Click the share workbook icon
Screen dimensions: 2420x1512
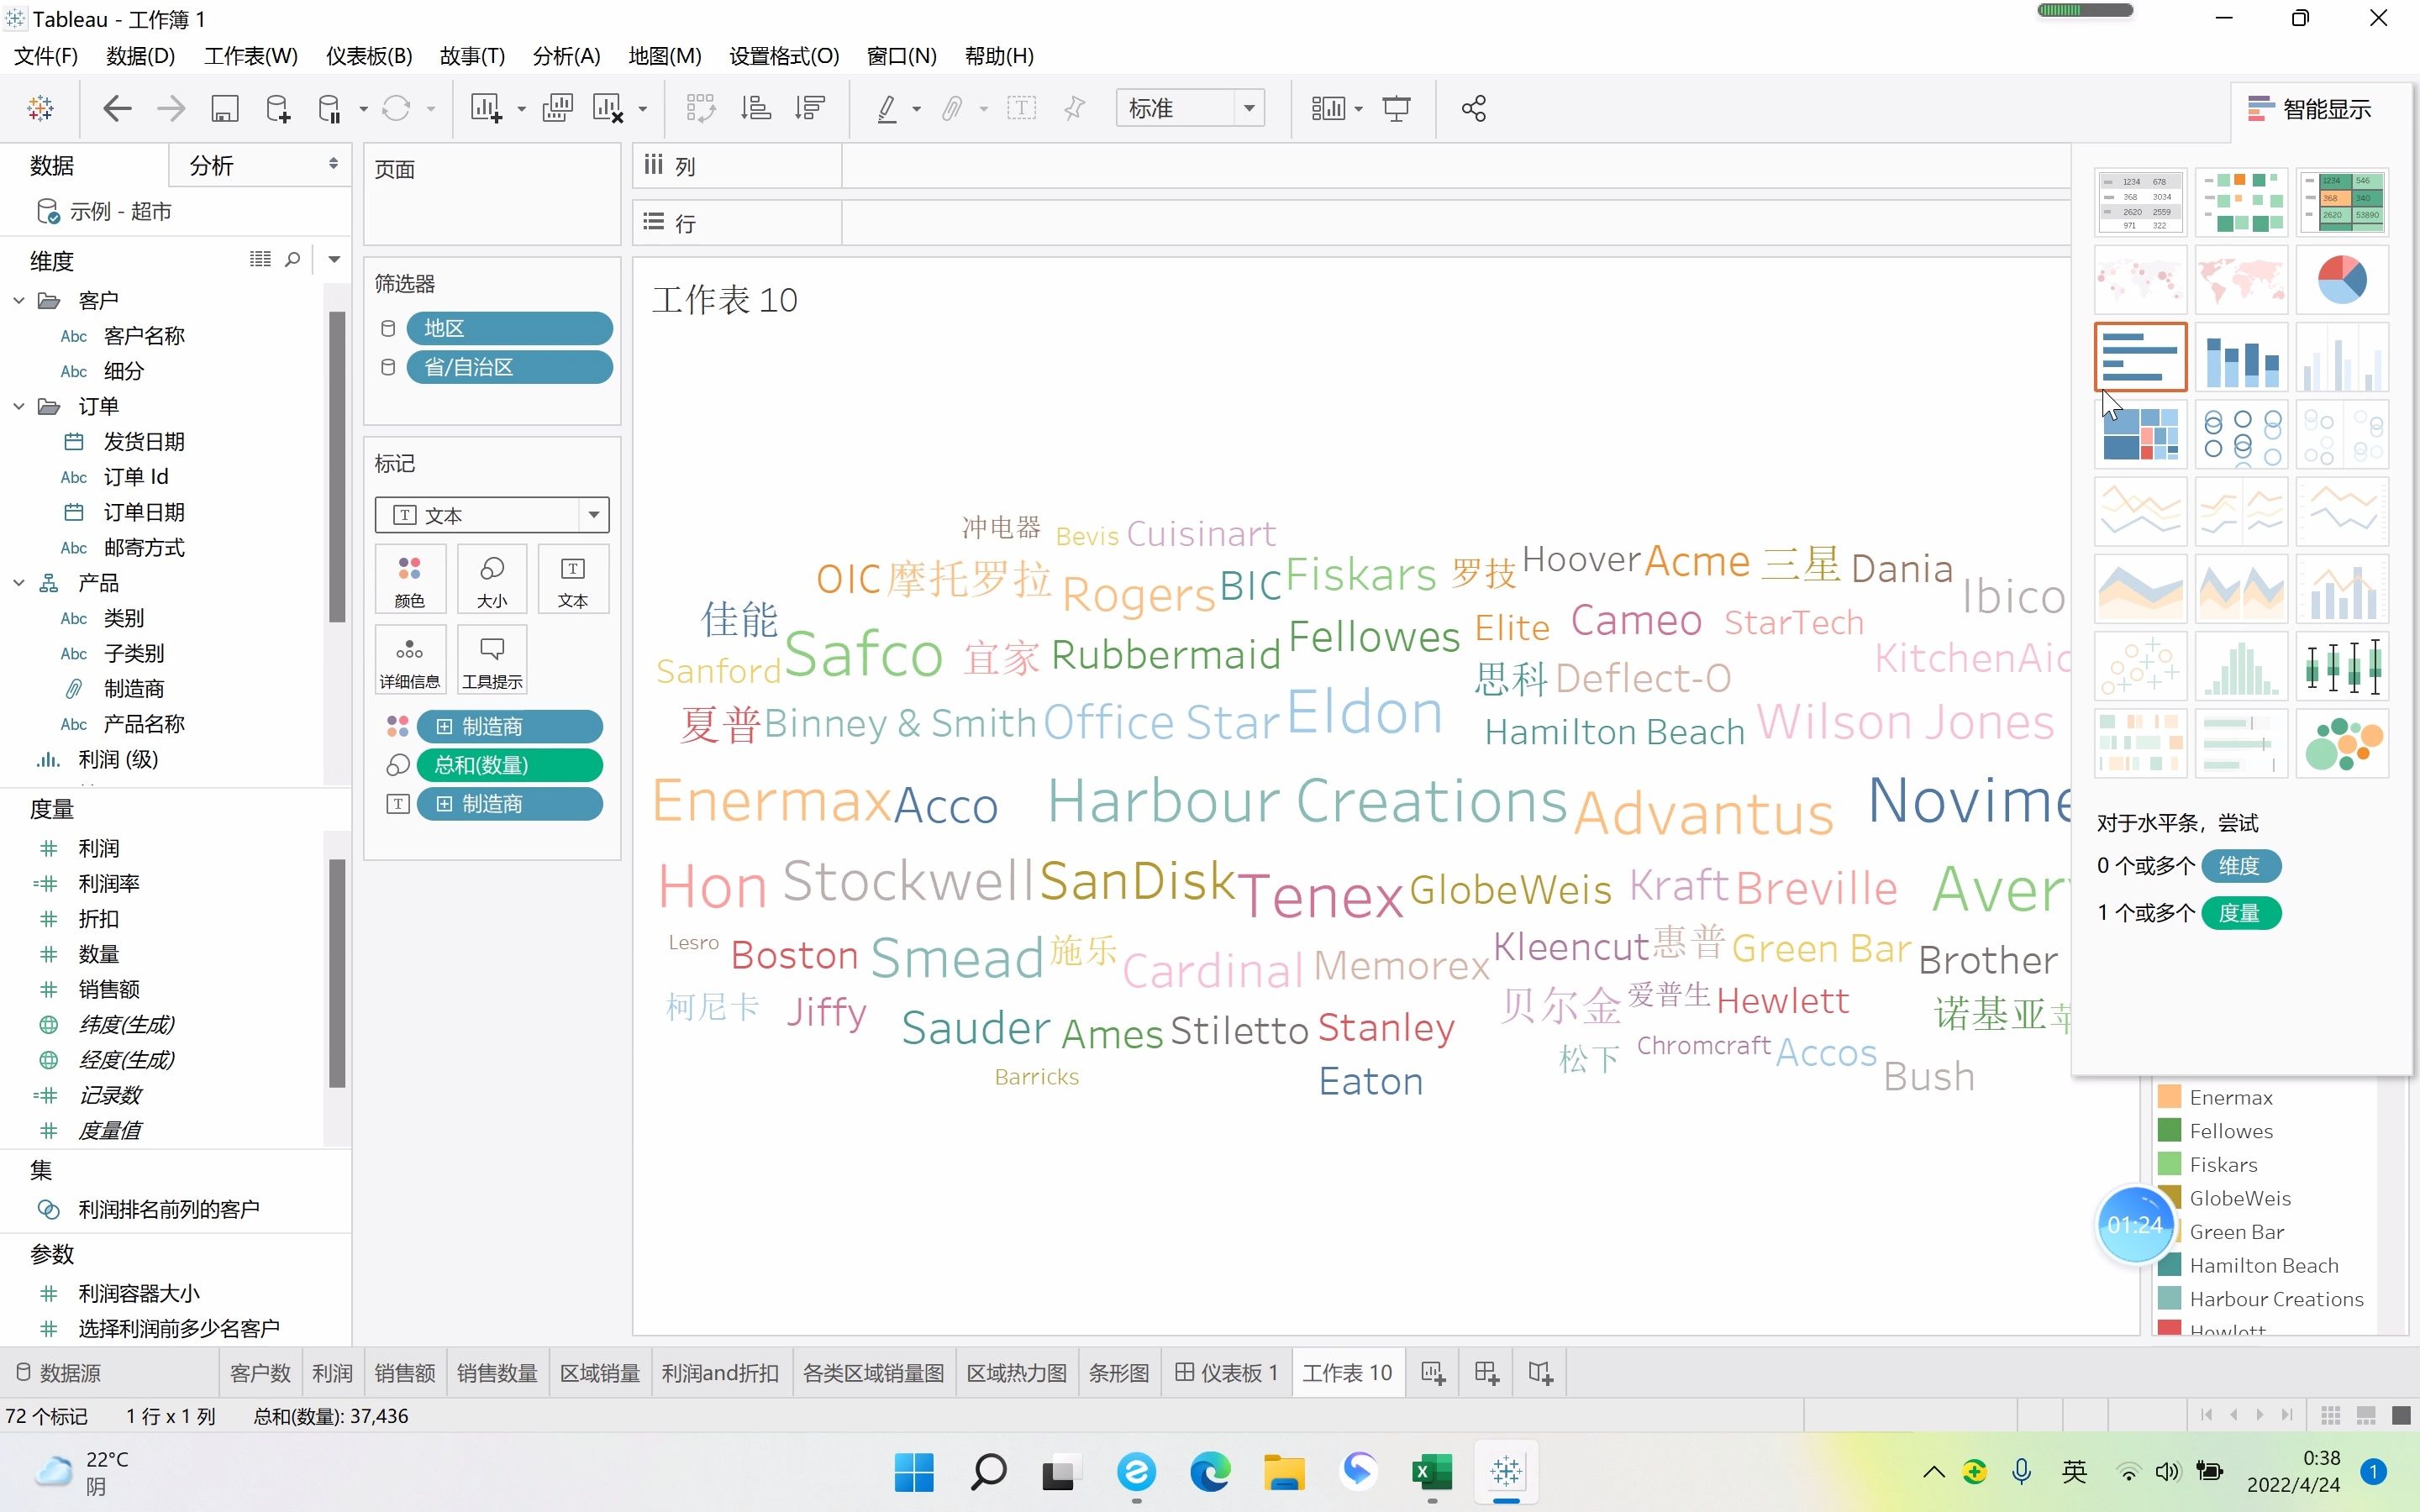[1473, 108]
